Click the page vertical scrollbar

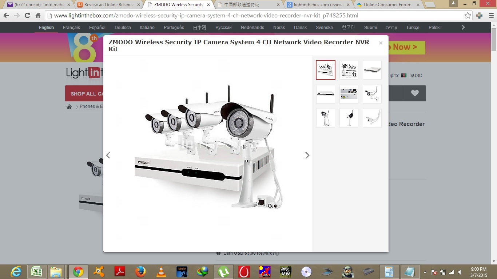tap(494, 145)
